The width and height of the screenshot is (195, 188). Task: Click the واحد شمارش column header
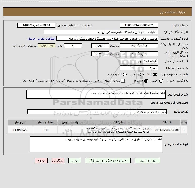click(70, 123)
